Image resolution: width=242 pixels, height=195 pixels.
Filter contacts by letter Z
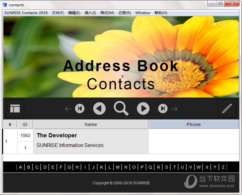(x=223, y=167)
